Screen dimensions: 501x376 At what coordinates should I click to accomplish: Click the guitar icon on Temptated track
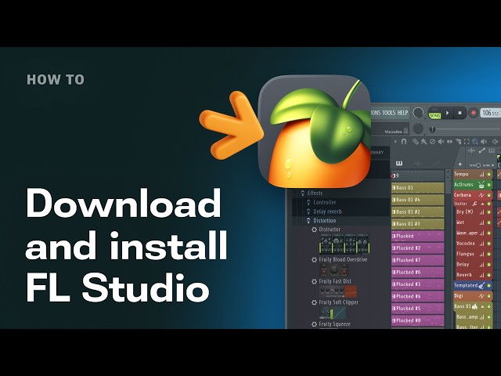click(482, 285)
